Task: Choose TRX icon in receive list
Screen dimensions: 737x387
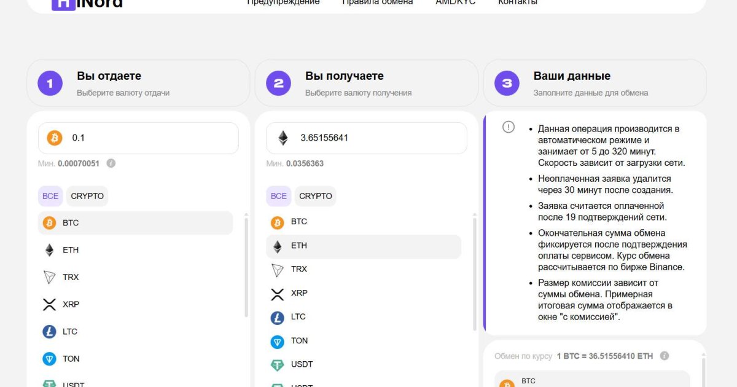Action: coord(278,270)
